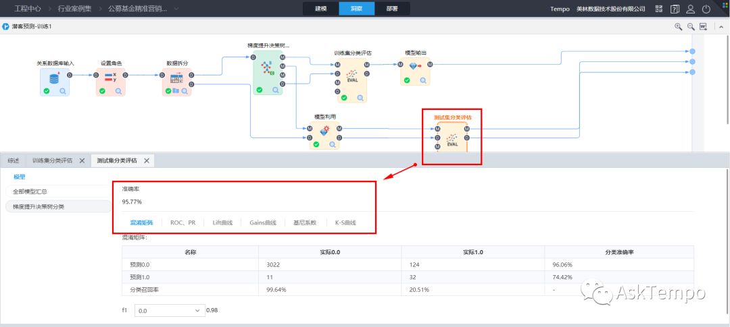Show the K-S曲线 view

click(x=345, y=222)
